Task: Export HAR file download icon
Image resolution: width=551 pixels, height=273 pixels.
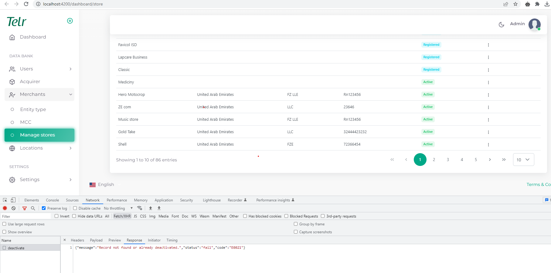Action: [x=159, y=208]
